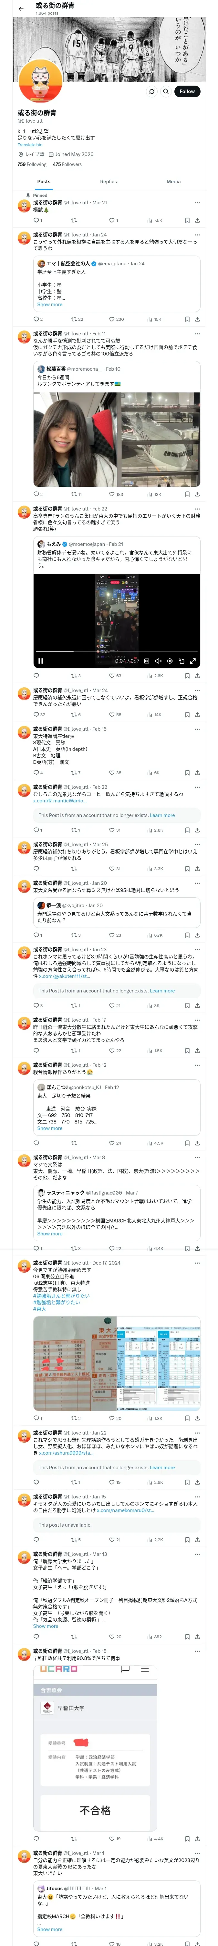
Task: Enter fullscreen on the video player
Action: point(192,661)
